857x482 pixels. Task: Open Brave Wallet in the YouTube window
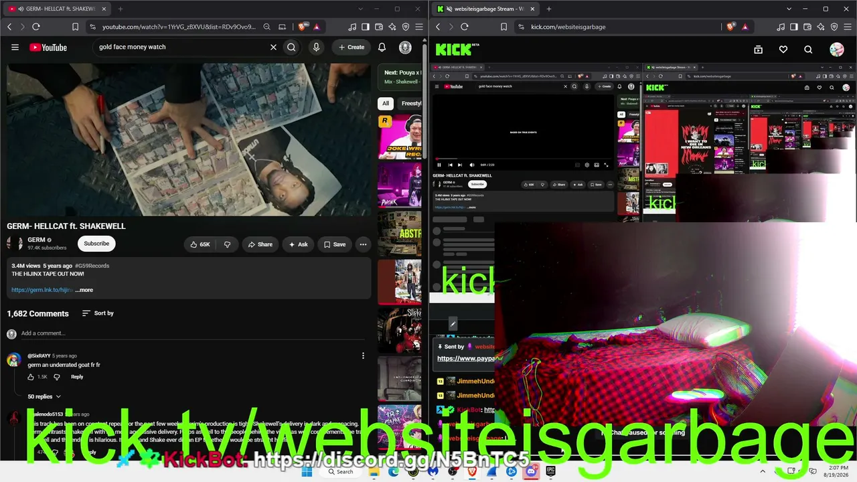click(379, 27)
